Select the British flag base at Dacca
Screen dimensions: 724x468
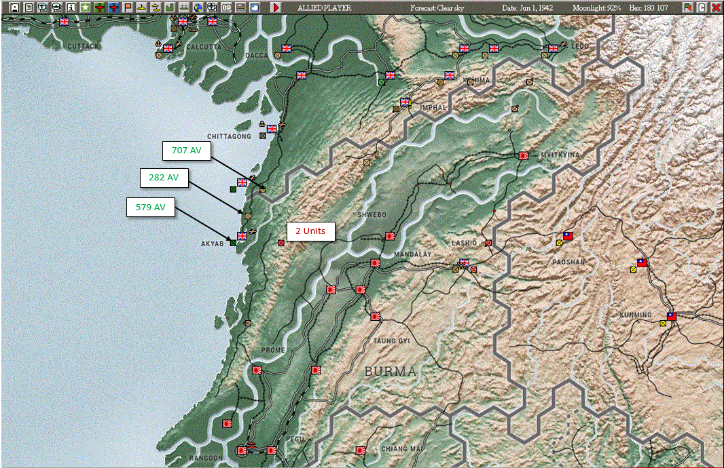tap(287, 48)
